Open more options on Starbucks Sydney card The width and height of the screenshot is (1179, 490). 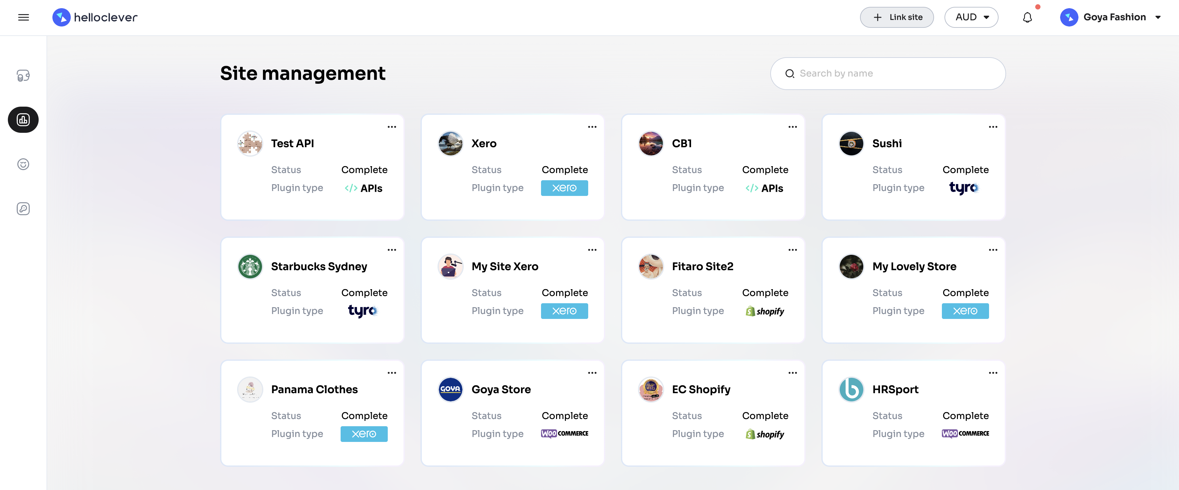(x=392, y=250)
